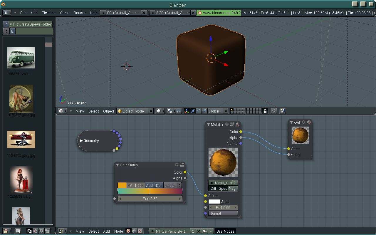Screen dimensions: 376x235
Task: Toggle the Use Nodes button
Action: click(x=225, y=231)
